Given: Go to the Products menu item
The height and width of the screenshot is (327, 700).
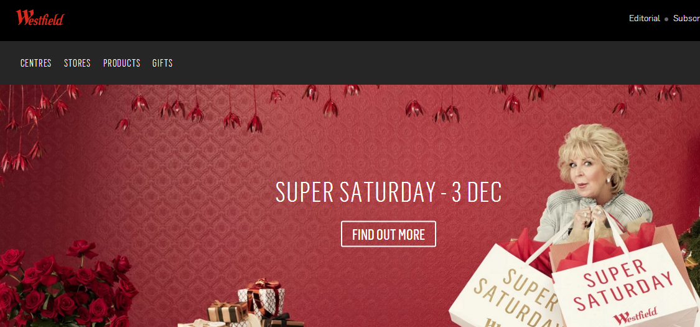Looking at the screenshot, I should [121, 63].
